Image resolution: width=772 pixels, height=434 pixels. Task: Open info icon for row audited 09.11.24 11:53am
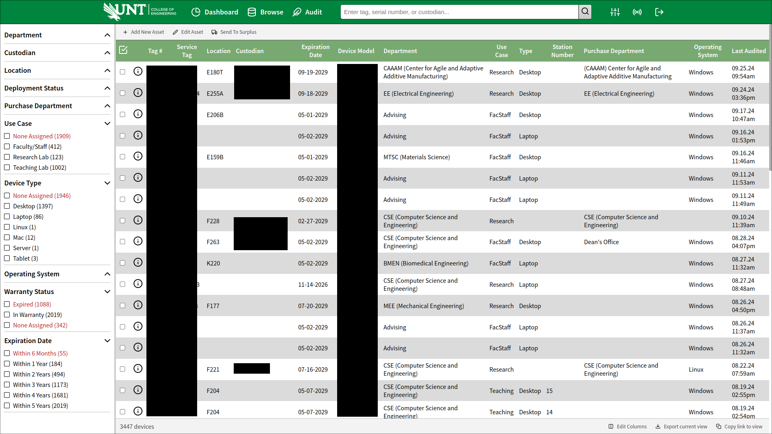pyautogui.click(x=138, y=178)
